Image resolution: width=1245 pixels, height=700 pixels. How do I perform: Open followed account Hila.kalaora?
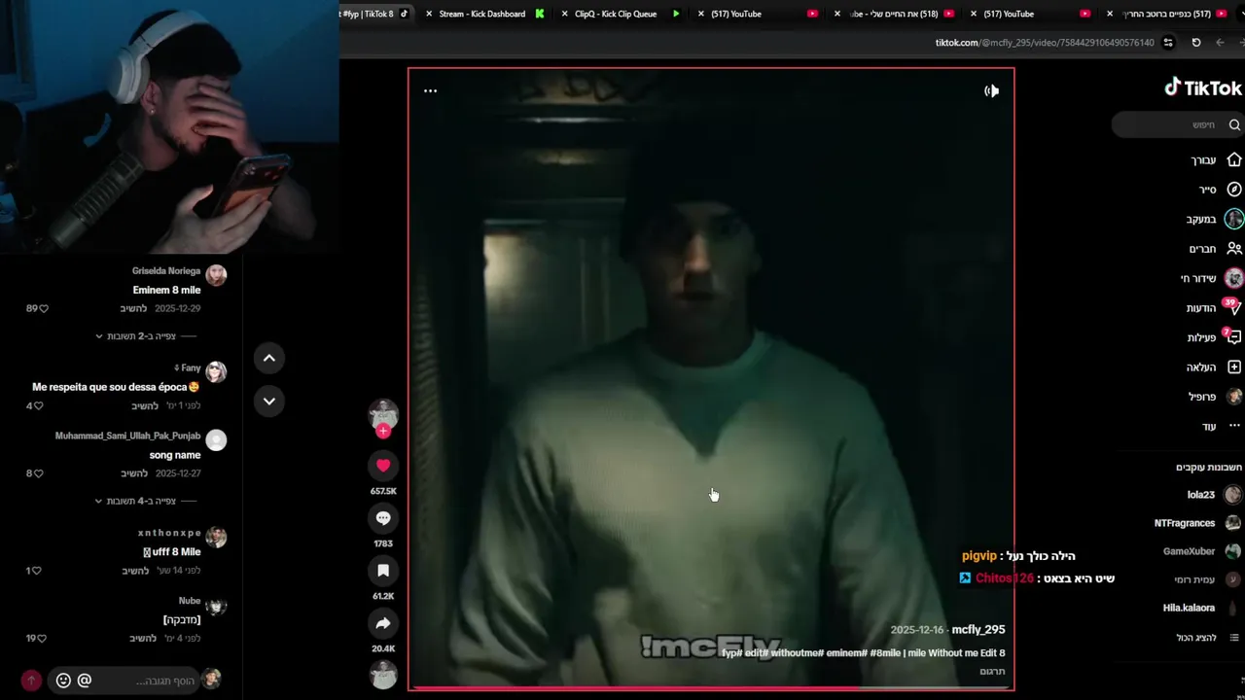point(1202,608)
